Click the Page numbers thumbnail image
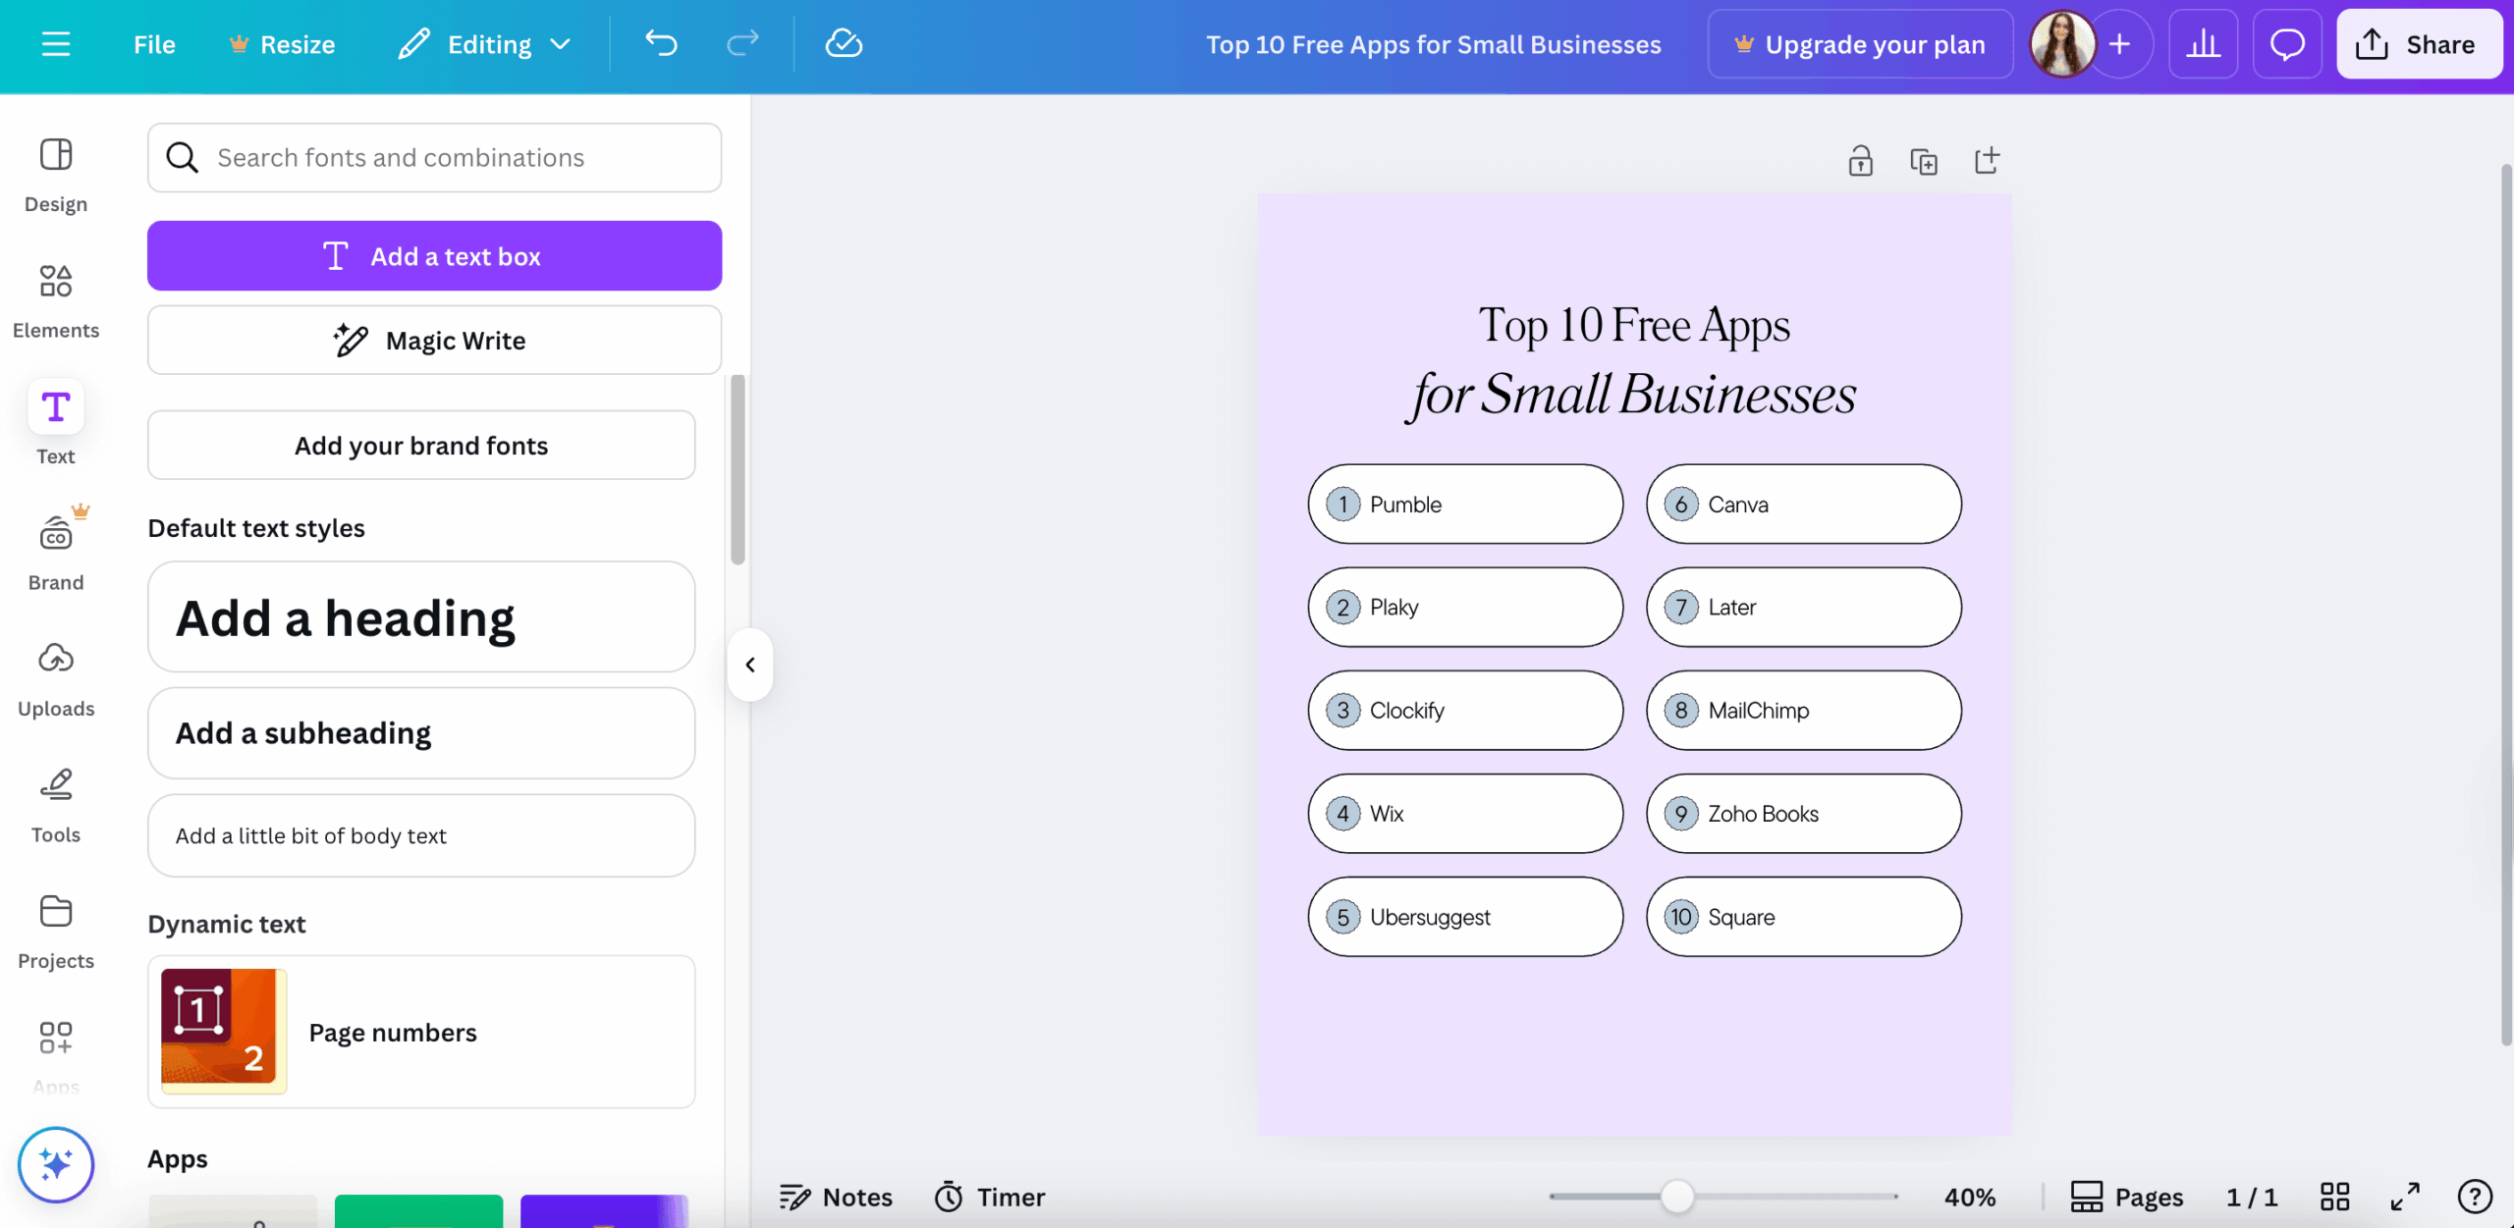Screen dimensions: 2514x1228 click(224, 1032)
